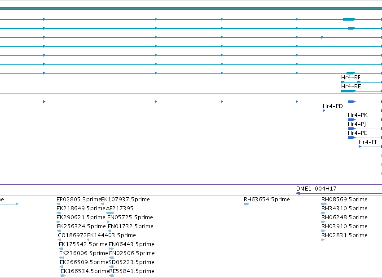Click the Hr4-PK protein label

(358, 115)
